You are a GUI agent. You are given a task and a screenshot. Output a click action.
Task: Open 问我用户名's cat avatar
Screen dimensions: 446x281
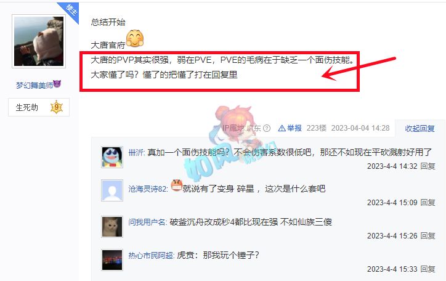[112, 227]
